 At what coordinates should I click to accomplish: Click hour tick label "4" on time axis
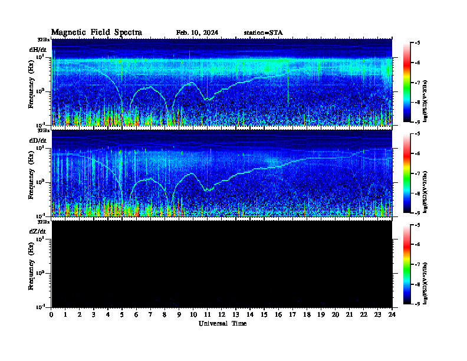click(108, 315)
